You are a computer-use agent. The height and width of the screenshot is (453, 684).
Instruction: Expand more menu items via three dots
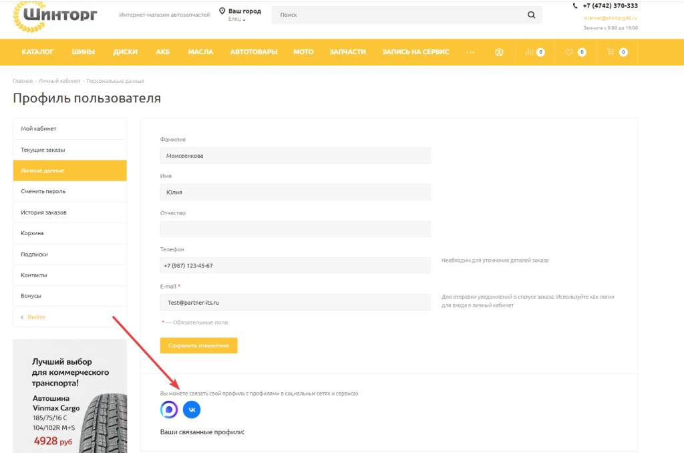point(470,52)
